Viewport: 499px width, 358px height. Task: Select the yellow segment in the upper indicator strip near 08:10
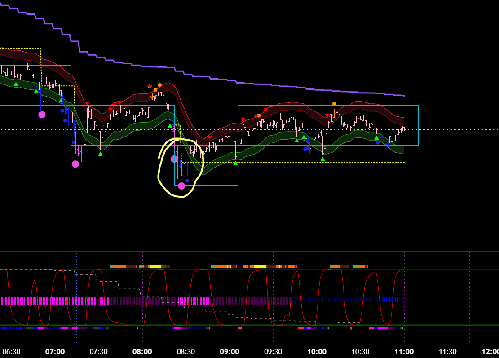pos(155,267)
